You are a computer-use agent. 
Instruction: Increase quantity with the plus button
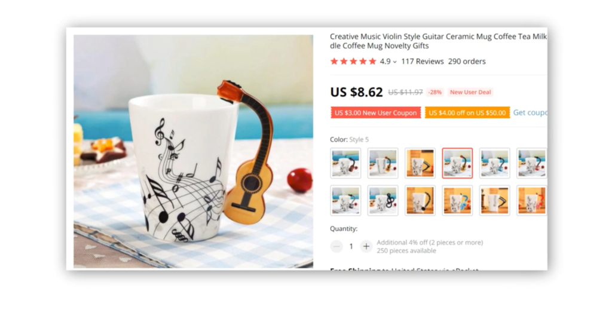point(366,246)
